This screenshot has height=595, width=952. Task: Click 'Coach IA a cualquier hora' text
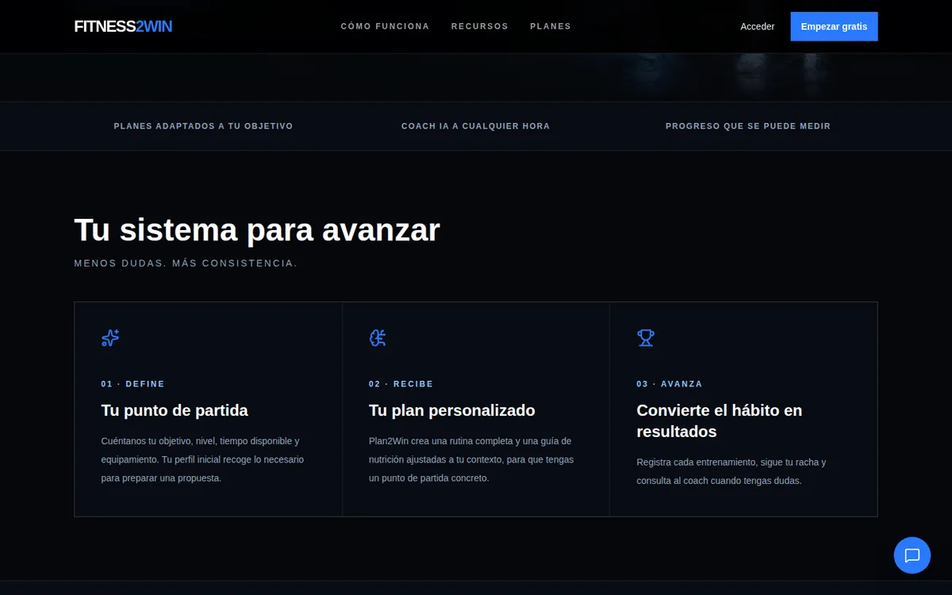click(x=475, y=126)
